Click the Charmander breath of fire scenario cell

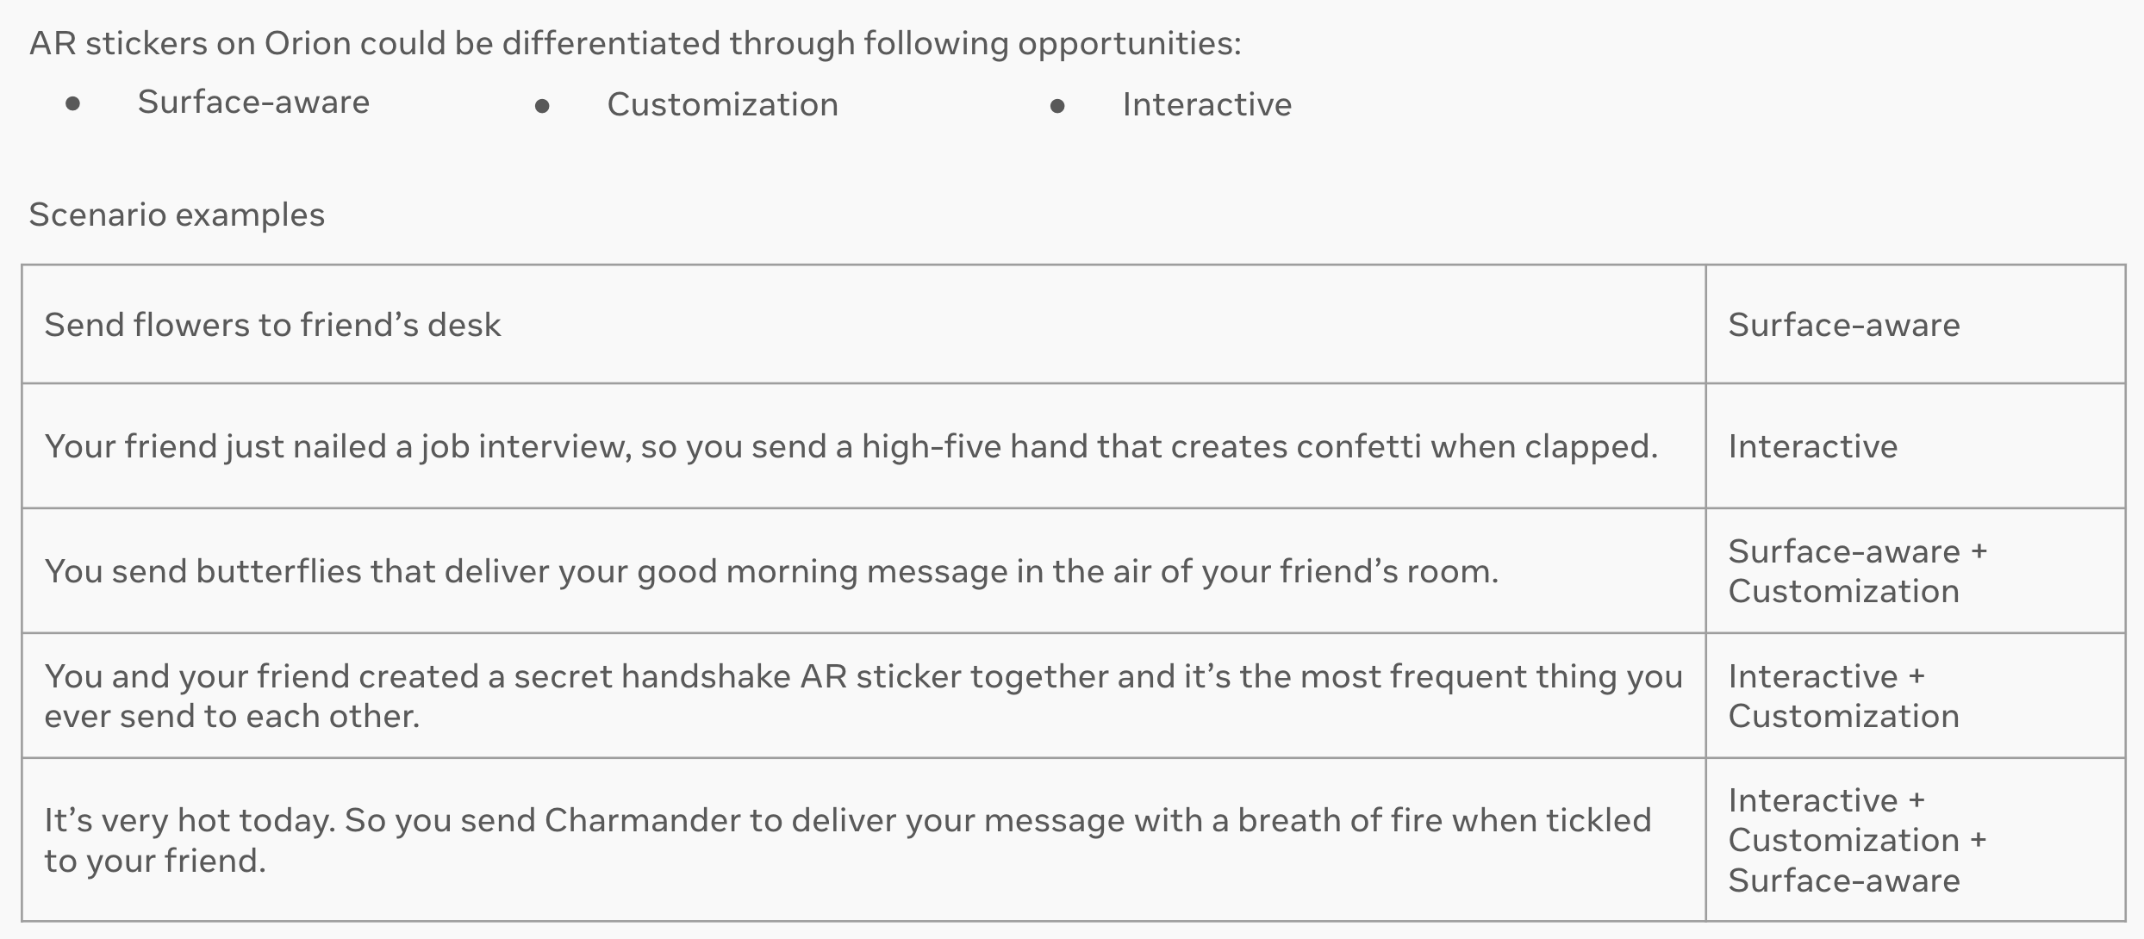coord(863,840)
